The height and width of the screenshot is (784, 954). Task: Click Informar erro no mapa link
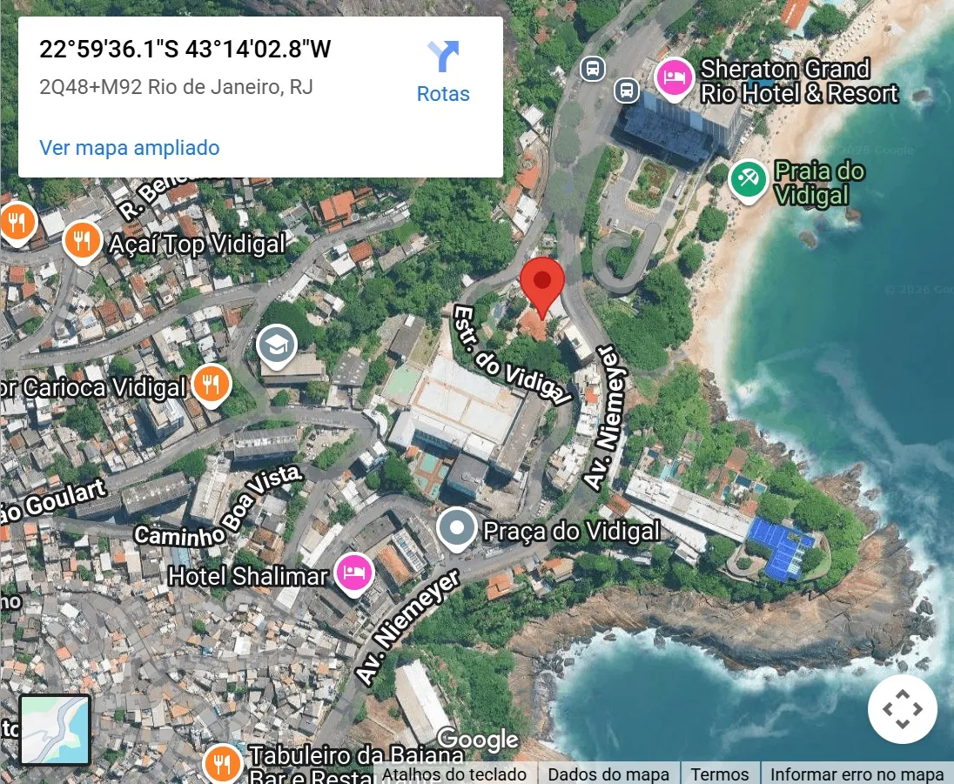[x=857, y=774]
